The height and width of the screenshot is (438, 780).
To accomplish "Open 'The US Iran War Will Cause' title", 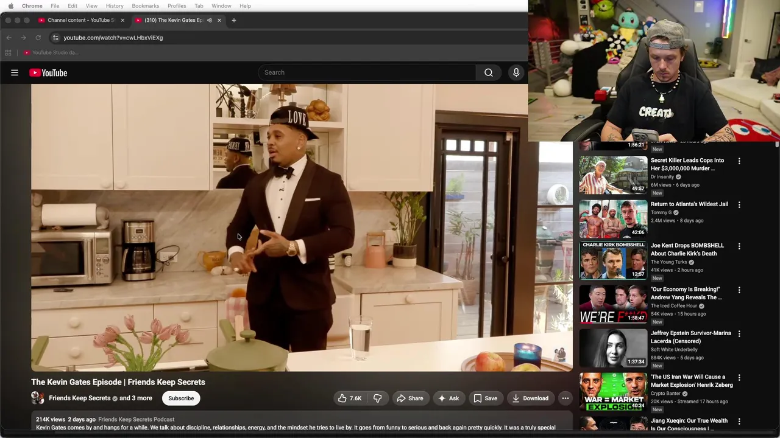I will [692, 381].
